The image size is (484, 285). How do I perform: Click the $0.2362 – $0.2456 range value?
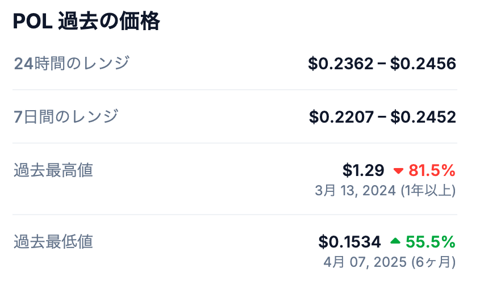(382, 64)
